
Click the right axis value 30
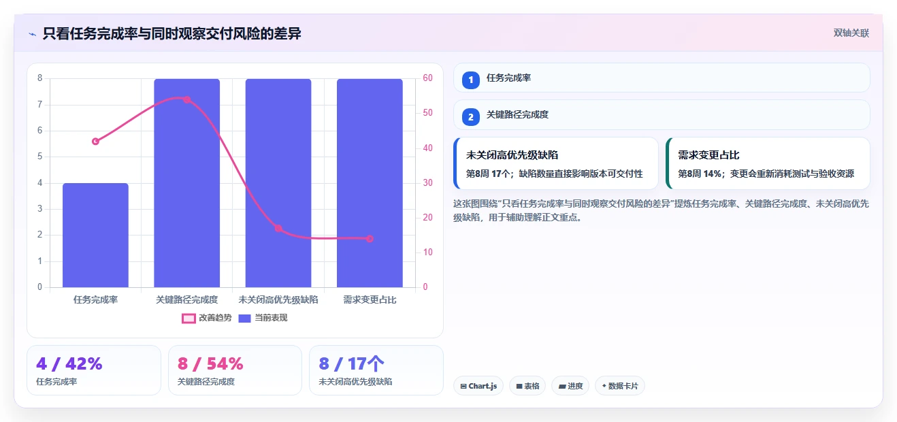(427, 183)
